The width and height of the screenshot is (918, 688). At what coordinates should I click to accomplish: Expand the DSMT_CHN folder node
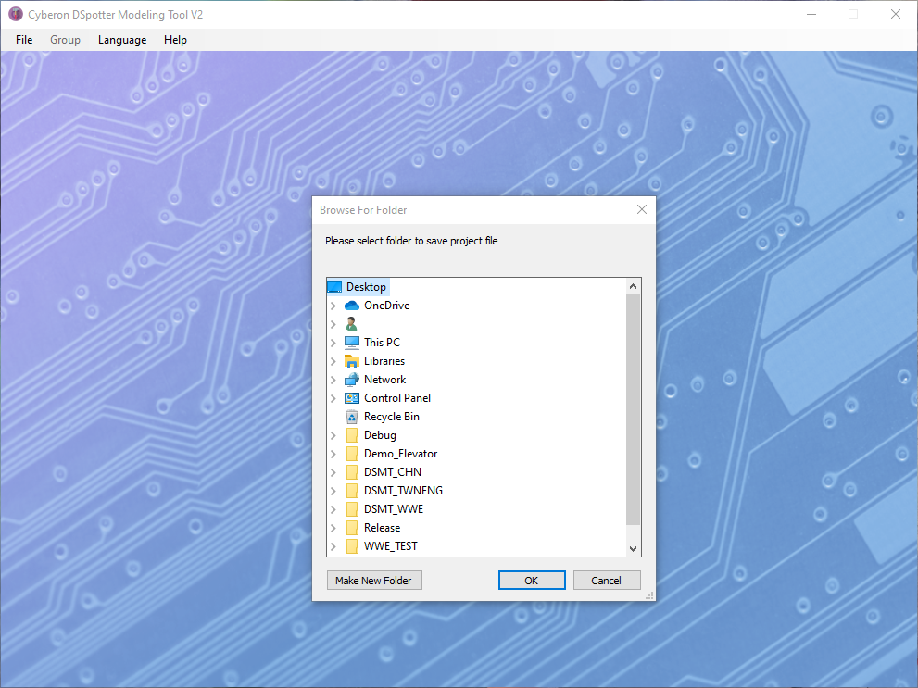point(333,472)
